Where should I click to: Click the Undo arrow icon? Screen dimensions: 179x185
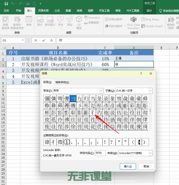pos(13,4)
